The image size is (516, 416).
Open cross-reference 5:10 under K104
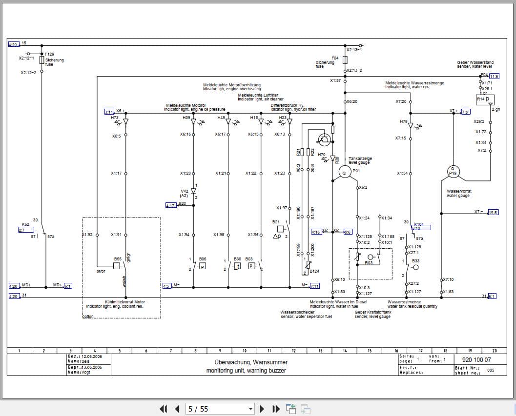421,228
